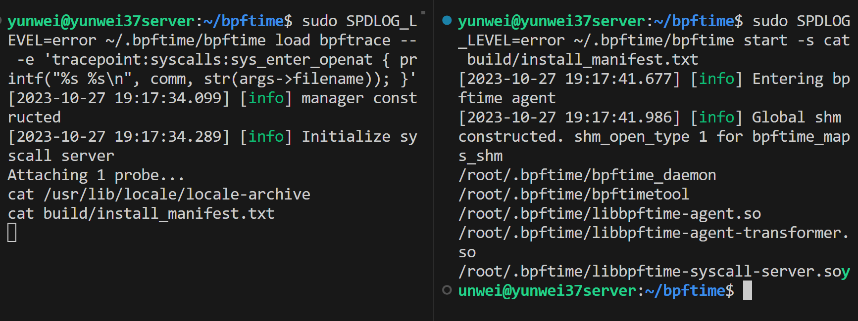Click the ~/.bpftime/bpftime path in left terminal command

(x=186, y=40)
